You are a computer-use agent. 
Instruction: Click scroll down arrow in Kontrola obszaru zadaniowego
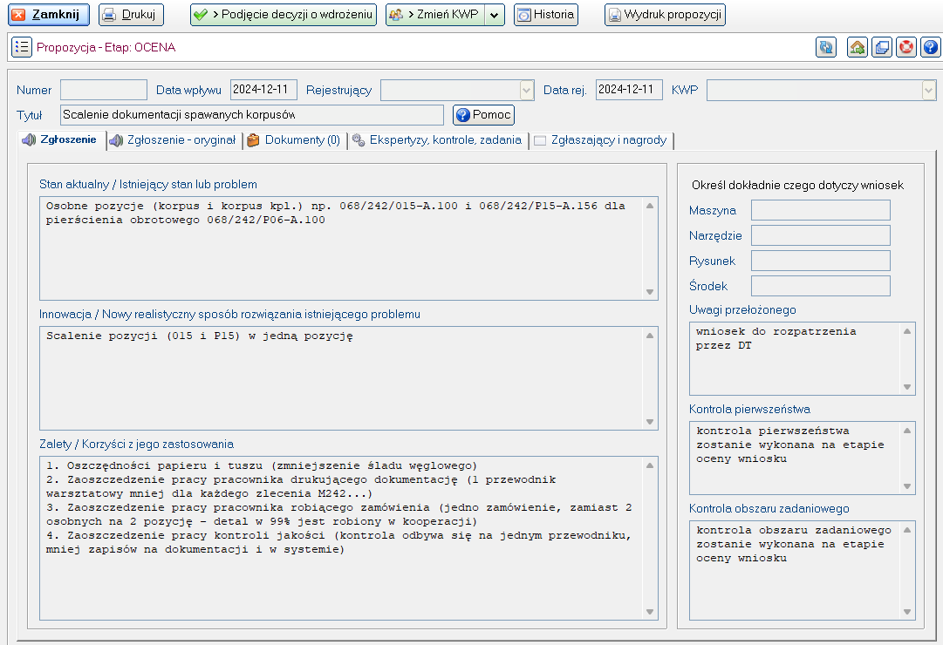pyautogui.click(x=907, y=611)
